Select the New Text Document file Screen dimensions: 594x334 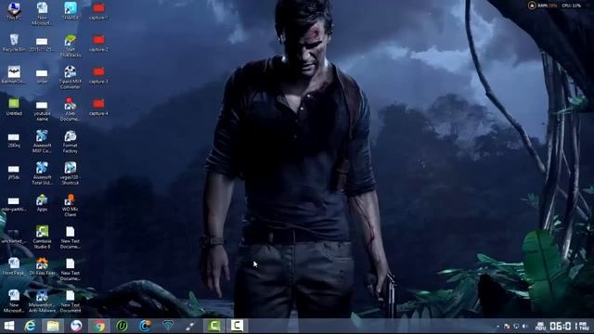71,301
